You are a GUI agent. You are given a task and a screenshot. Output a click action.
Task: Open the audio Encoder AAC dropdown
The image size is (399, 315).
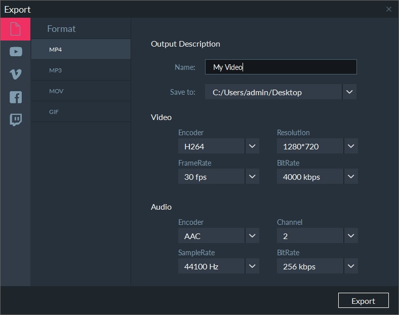[252, 236]
